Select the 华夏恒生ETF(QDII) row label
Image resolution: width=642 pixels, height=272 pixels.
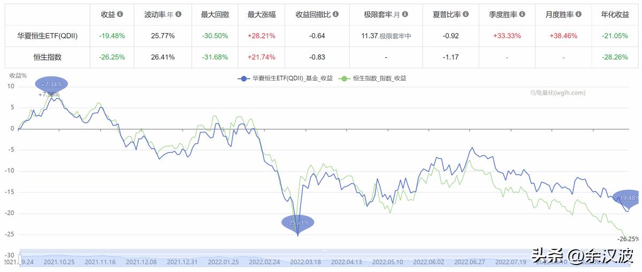[48, 36]
